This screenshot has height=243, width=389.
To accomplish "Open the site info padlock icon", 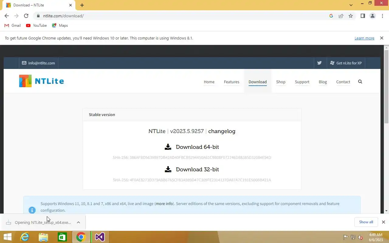I will point(38,16).
